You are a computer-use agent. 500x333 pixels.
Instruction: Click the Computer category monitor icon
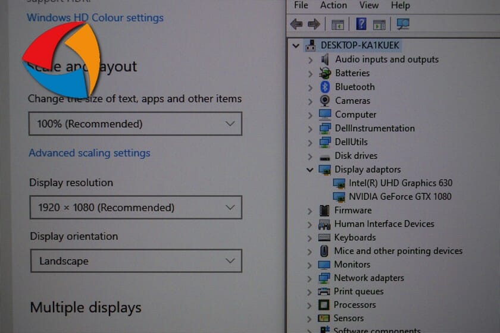325,114
